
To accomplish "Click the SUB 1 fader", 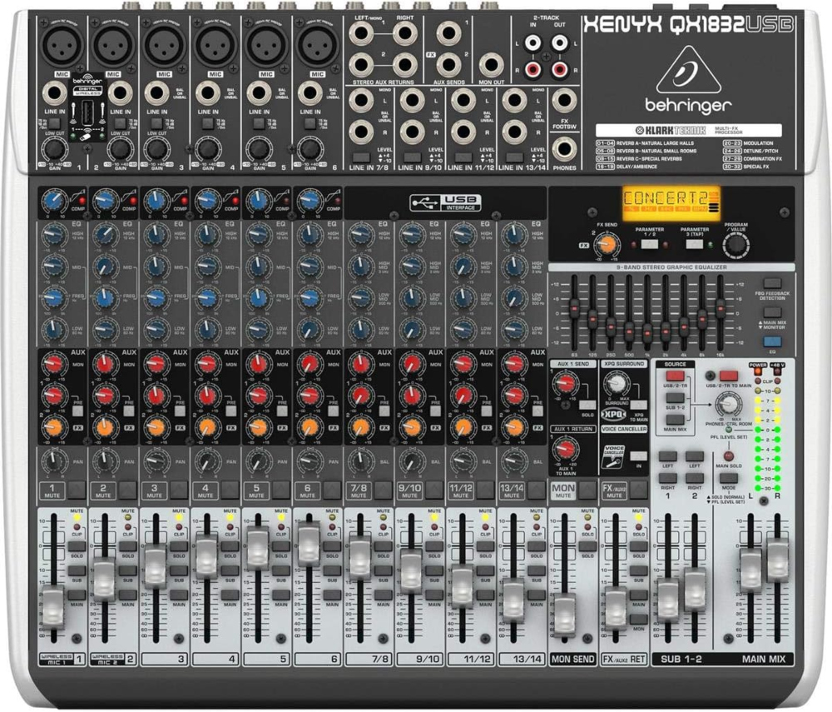I will tap(667, 600).
